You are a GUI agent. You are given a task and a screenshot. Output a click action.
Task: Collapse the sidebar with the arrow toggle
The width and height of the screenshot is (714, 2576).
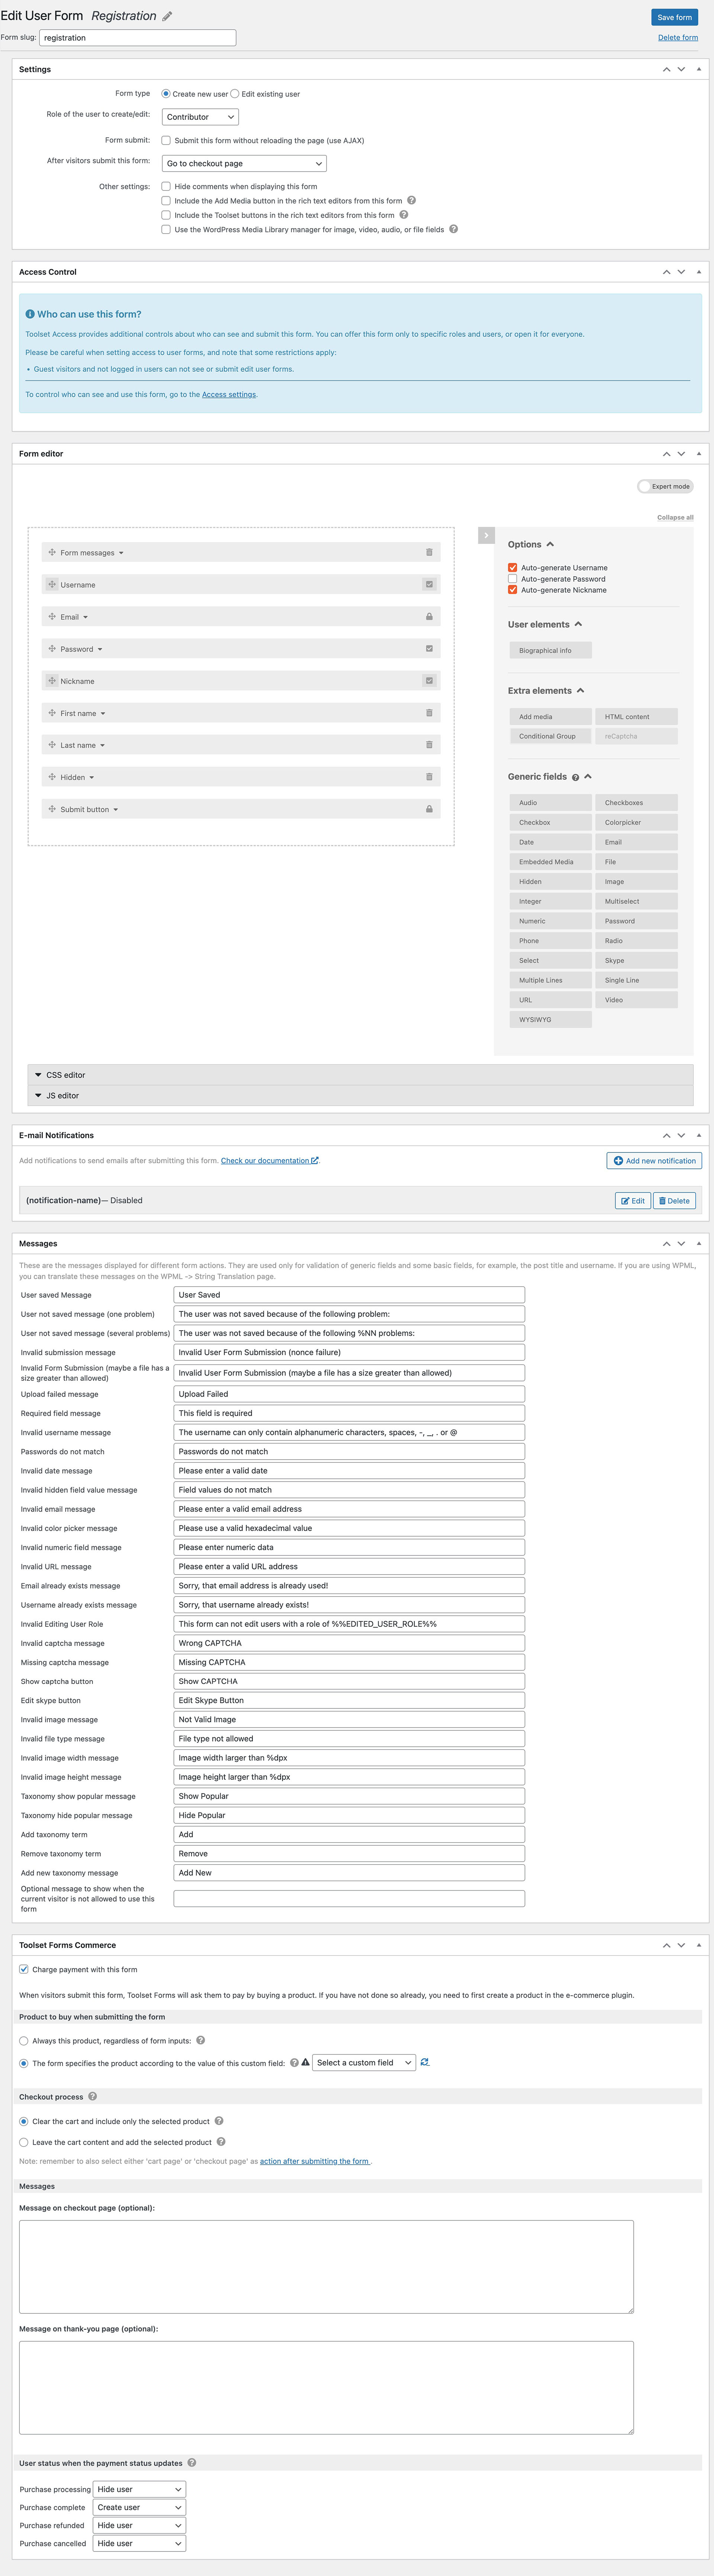coord(486,535)
